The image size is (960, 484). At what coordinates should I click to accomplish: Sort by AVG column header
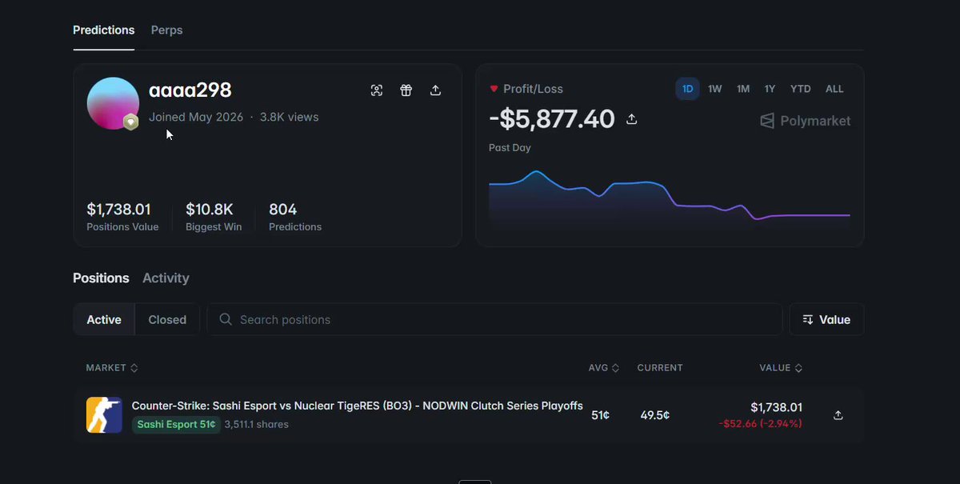(604, 368)
